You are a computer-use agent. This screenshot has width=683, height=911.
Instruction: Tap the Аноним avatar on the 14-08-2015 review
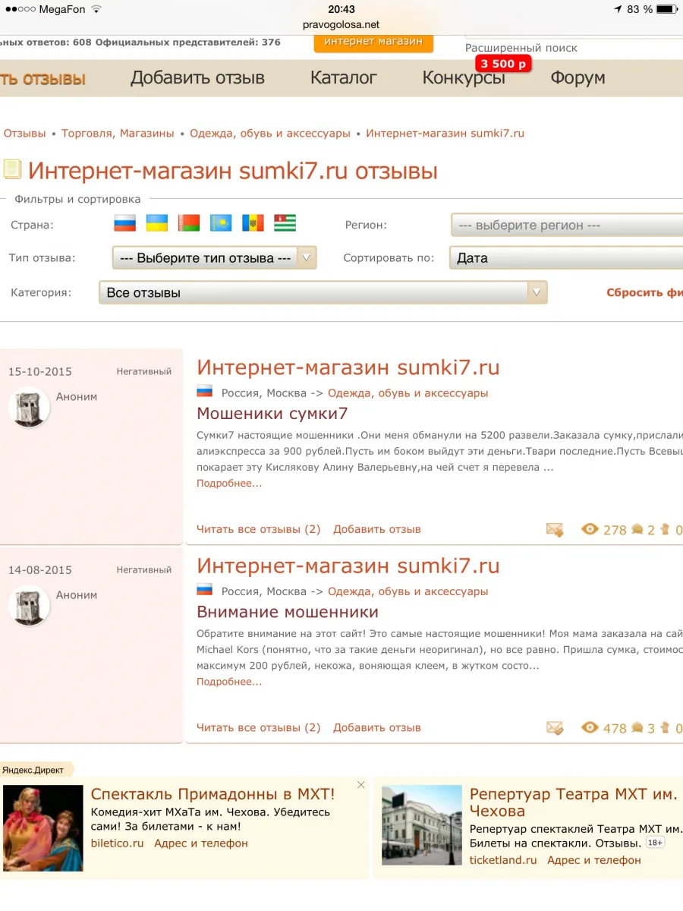pyautogui.click(x=29, y=606)
